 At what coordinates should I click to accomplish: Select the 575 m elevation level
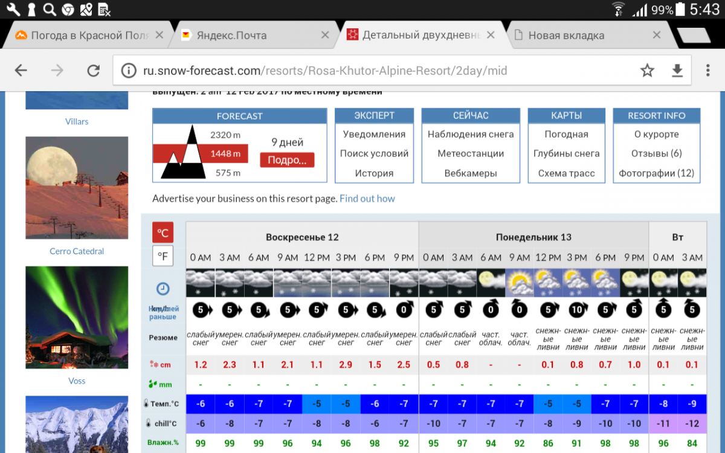click(228, 173)
